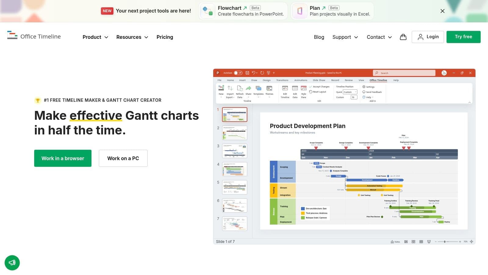Expand the Product navigation menu
This screenshot has height=275, width=488.
pyautogui.click(x=95, y=37)
